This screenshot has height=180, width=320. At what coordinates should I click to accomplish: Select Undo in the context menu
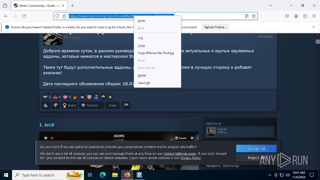tap(157, 21)
